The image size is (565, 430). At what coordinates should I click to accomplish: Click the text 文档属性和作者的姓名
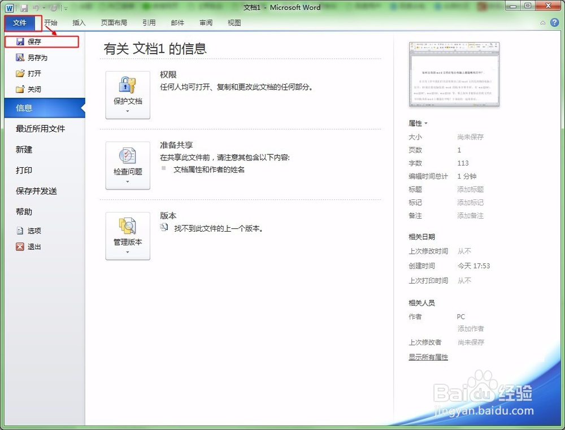[x=209, y=170]
